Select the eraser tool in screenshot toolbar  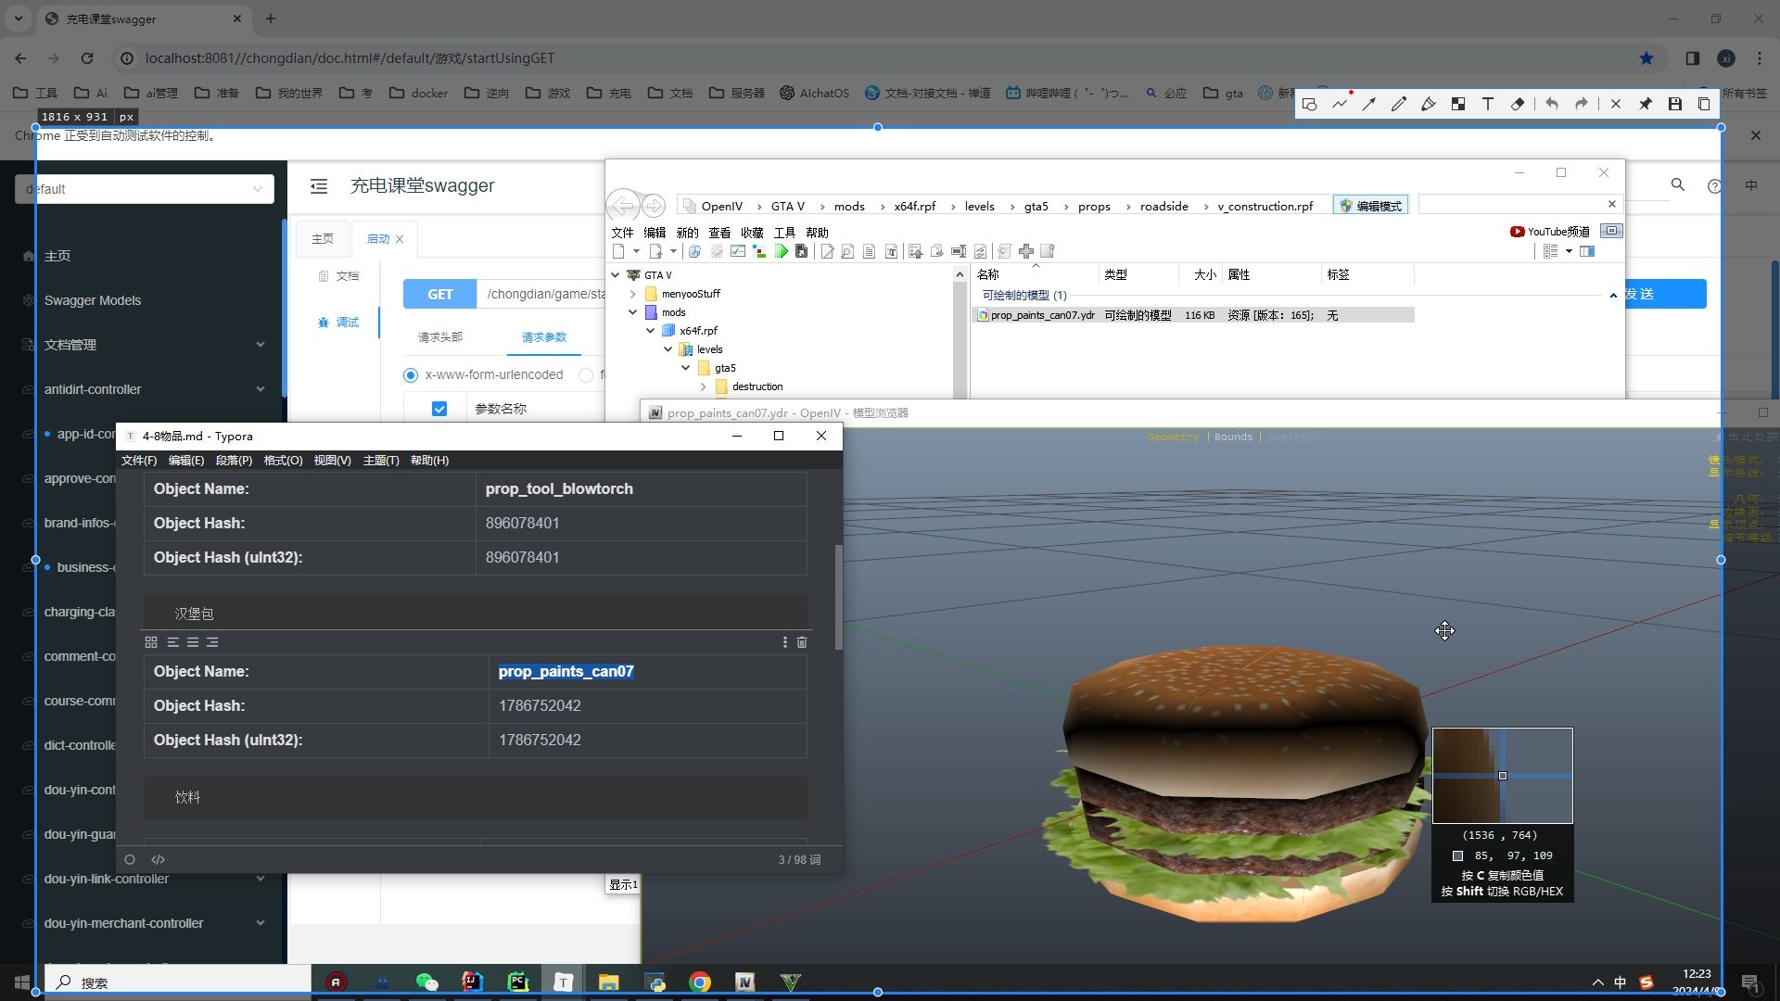pos(1518,105)
